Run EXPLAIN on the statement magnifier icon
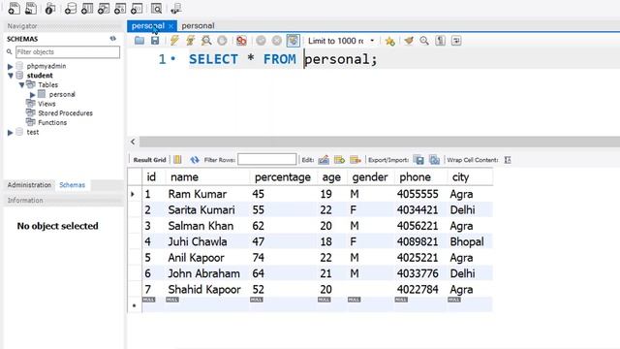This screenshot has height=349, width=620. (206, 41)
